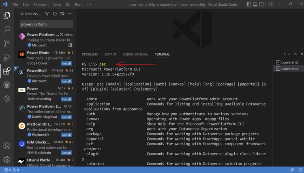The image size is (304, 173).
Task: Open the OCaml Platform extension entry
Action: (x=45, y=162)
